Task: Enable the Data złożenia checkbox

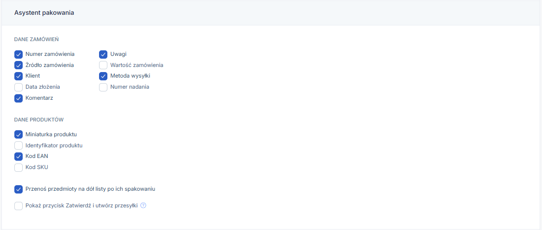Action: click(19, 87)
